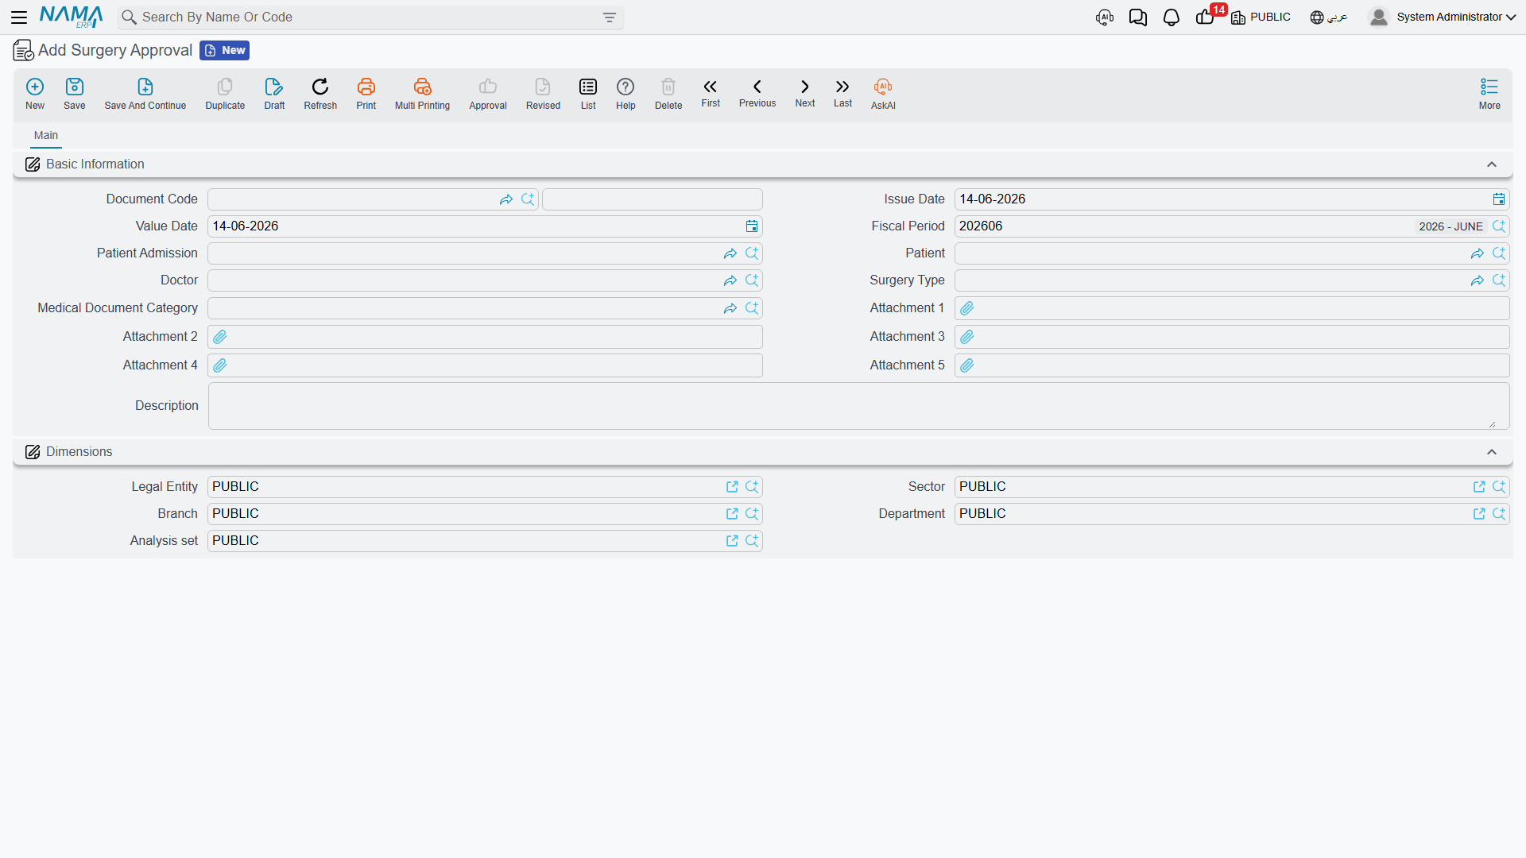Image resolution: width=1526 pixels, height=858 pixels.
Task: Search Medical Document Category lookup
Action: point(752,308)
